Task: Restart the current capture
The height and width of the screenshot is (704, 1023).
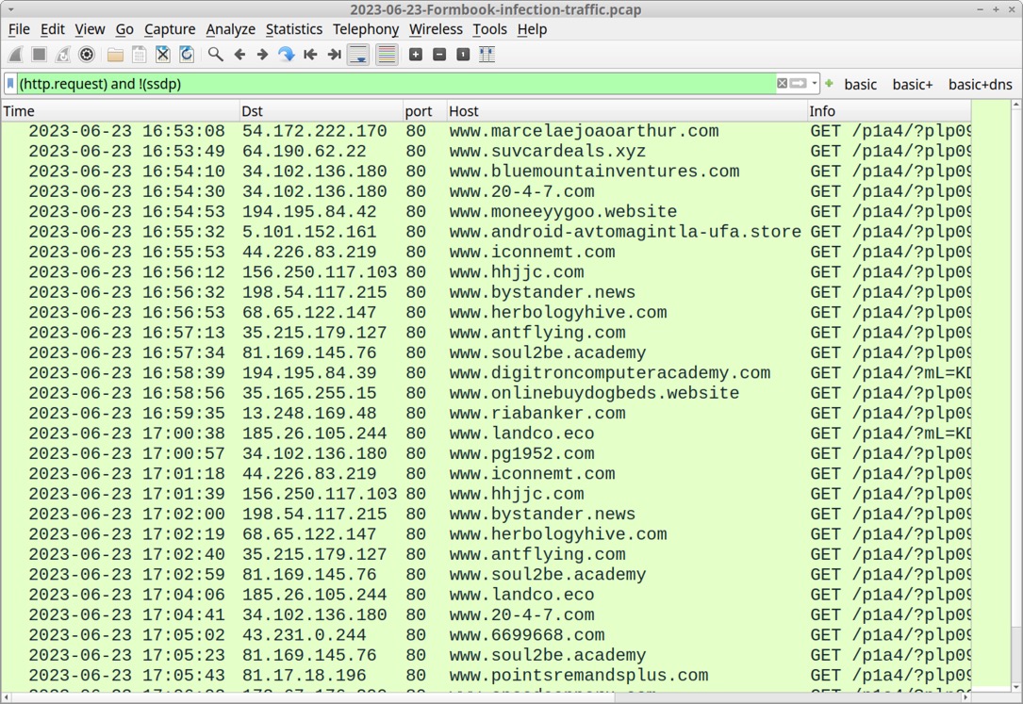Action: click(x=62, y=55)
